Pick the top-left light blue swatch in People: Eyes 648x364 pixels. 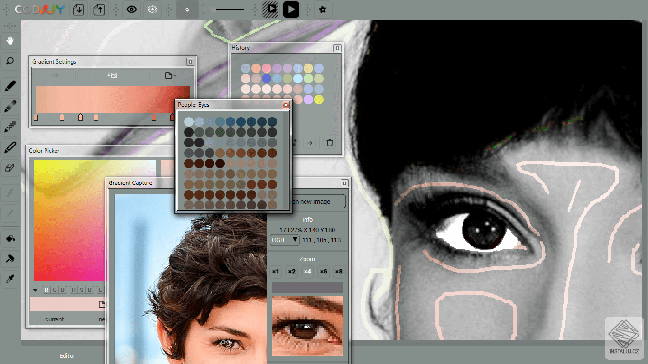(x=189, y=122)
